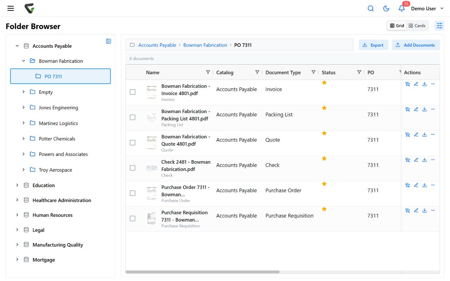This screenshot has width=450, height=281.
Task: Open the filter settings sliders icon
Action: [x=439, y=26]
